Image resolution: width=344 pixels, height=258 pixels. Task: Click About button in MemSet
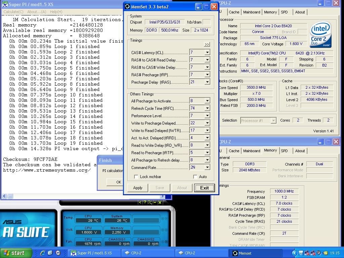[x=182, y=188]
